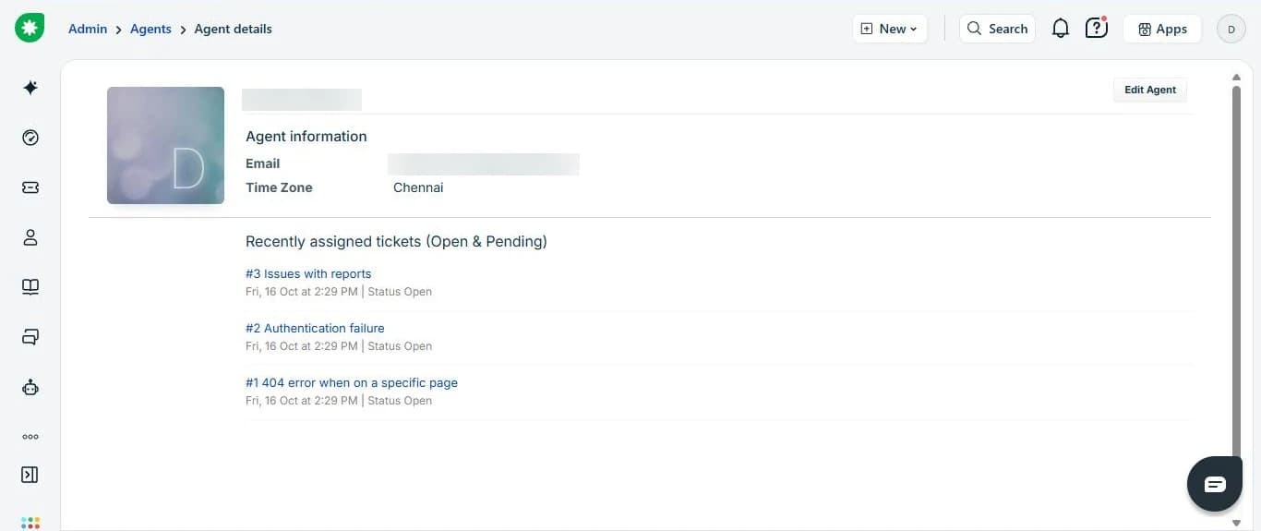Click the Freshdesk green logo

point(30,29)
